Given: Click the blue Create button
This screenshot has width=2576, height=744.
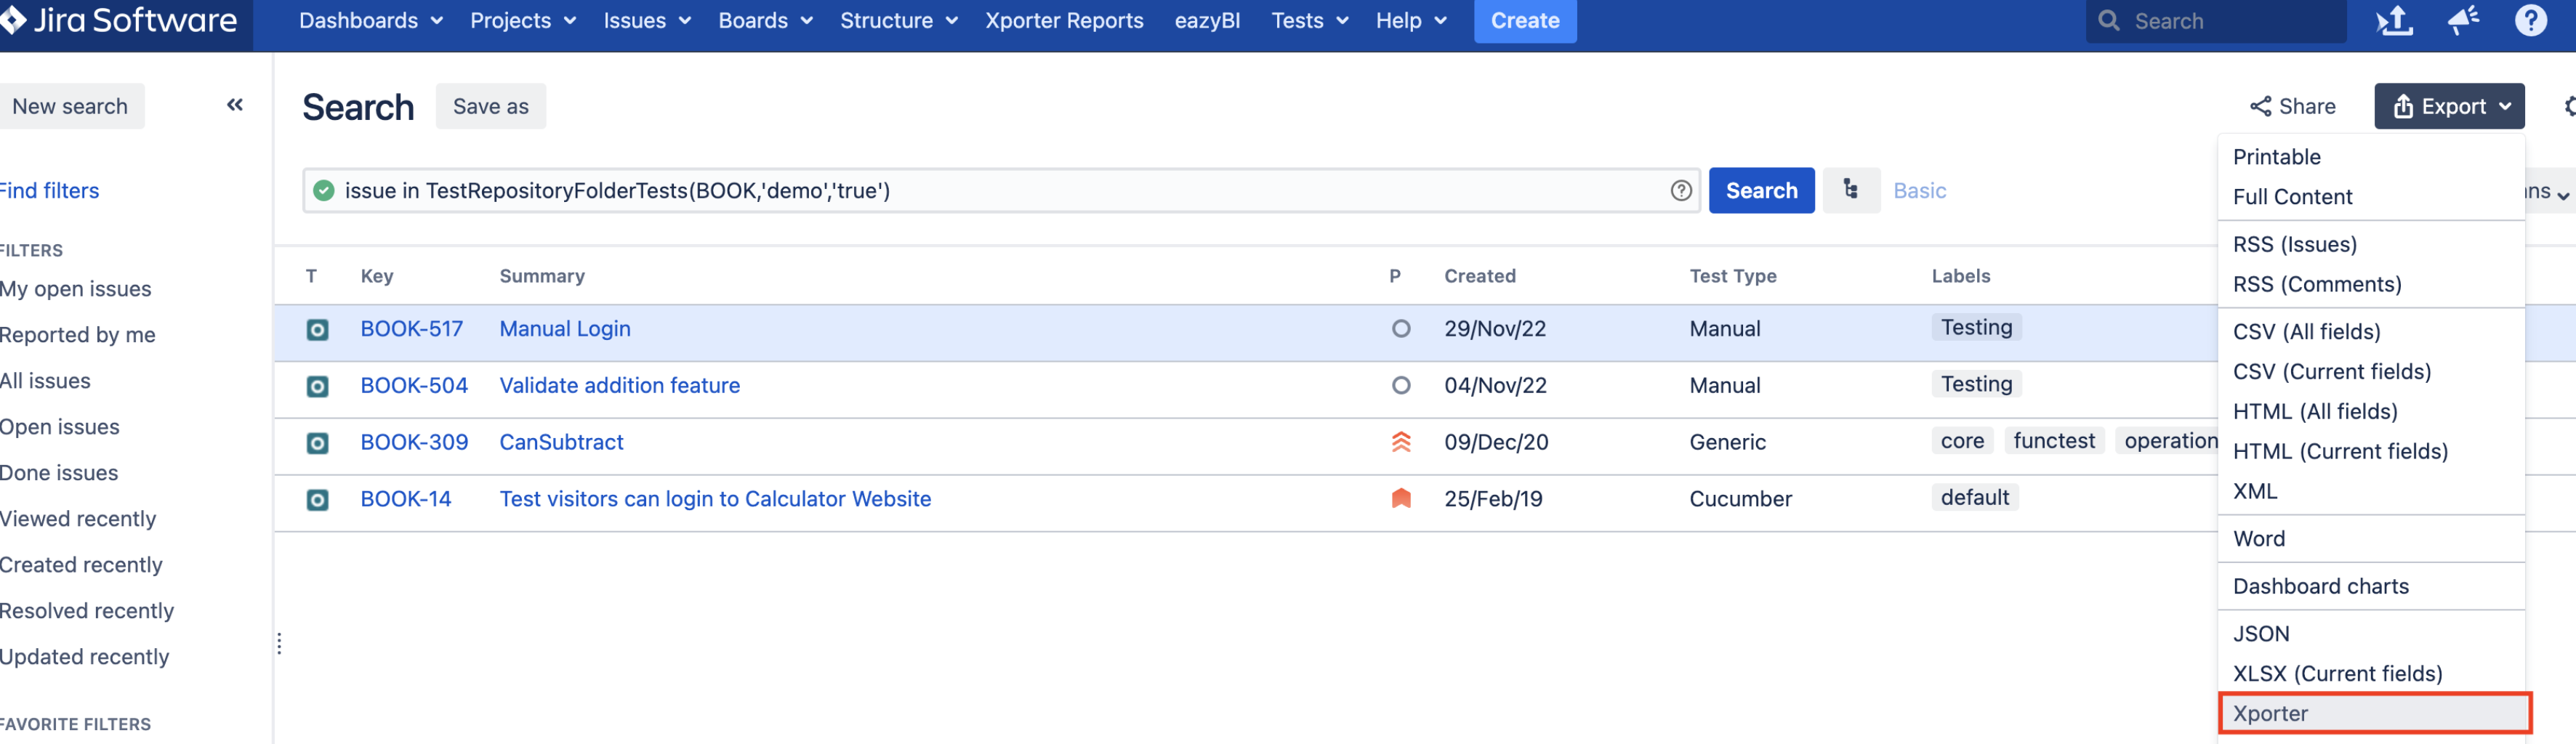Looking at the screenshot, I should coord(1524,21).
